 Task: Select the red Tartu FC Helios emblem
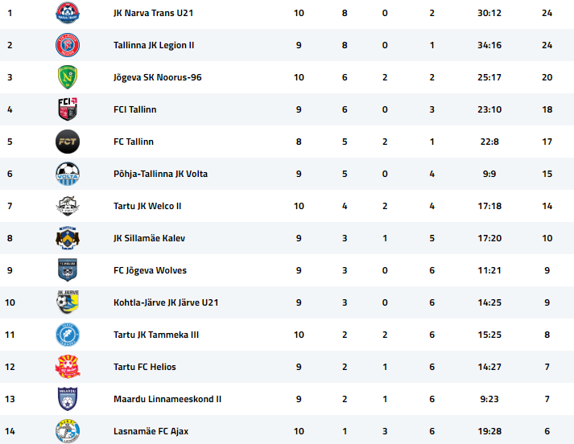pos(68,367)
